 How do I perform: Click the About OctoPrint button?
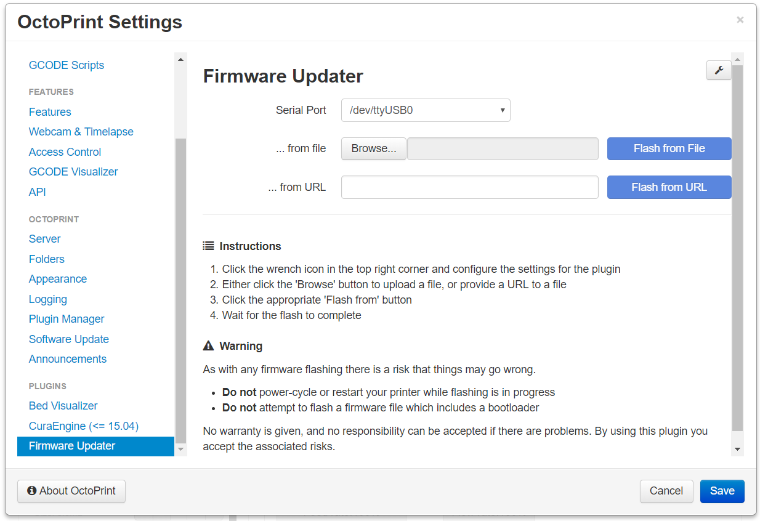(x=71, y=491)
